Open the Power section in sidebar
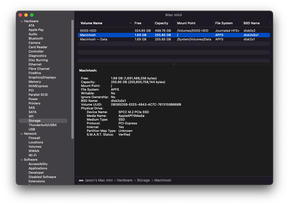The image size is (289, 206). click(x=33, y=99)
